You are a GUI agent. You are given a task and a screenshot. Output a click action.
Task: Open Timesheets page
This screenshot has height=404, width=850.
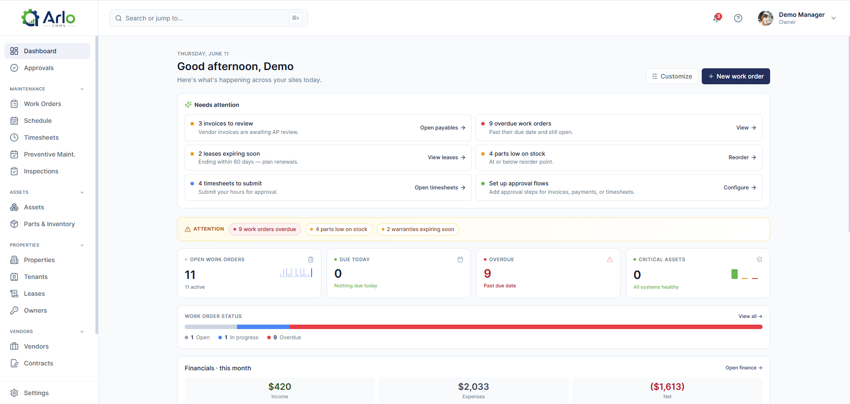[x=47, y=137]
